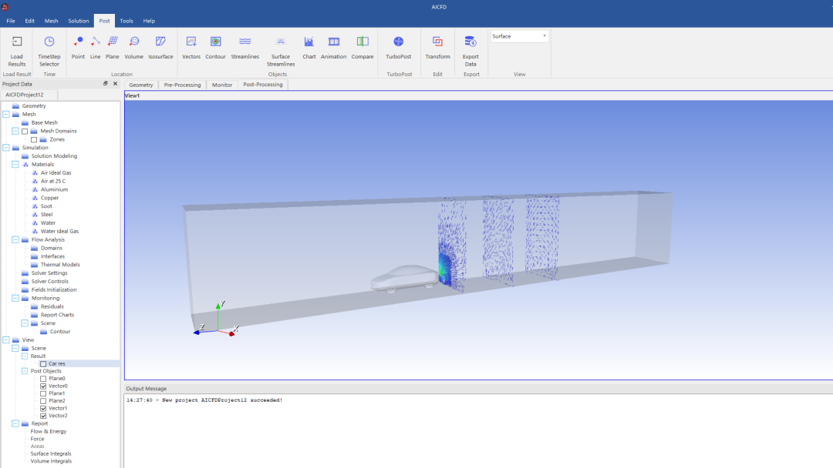The height and width of the screenshot is (468, 833).
Task: Select the Solver Settings tree item
Action: [49, 273]
